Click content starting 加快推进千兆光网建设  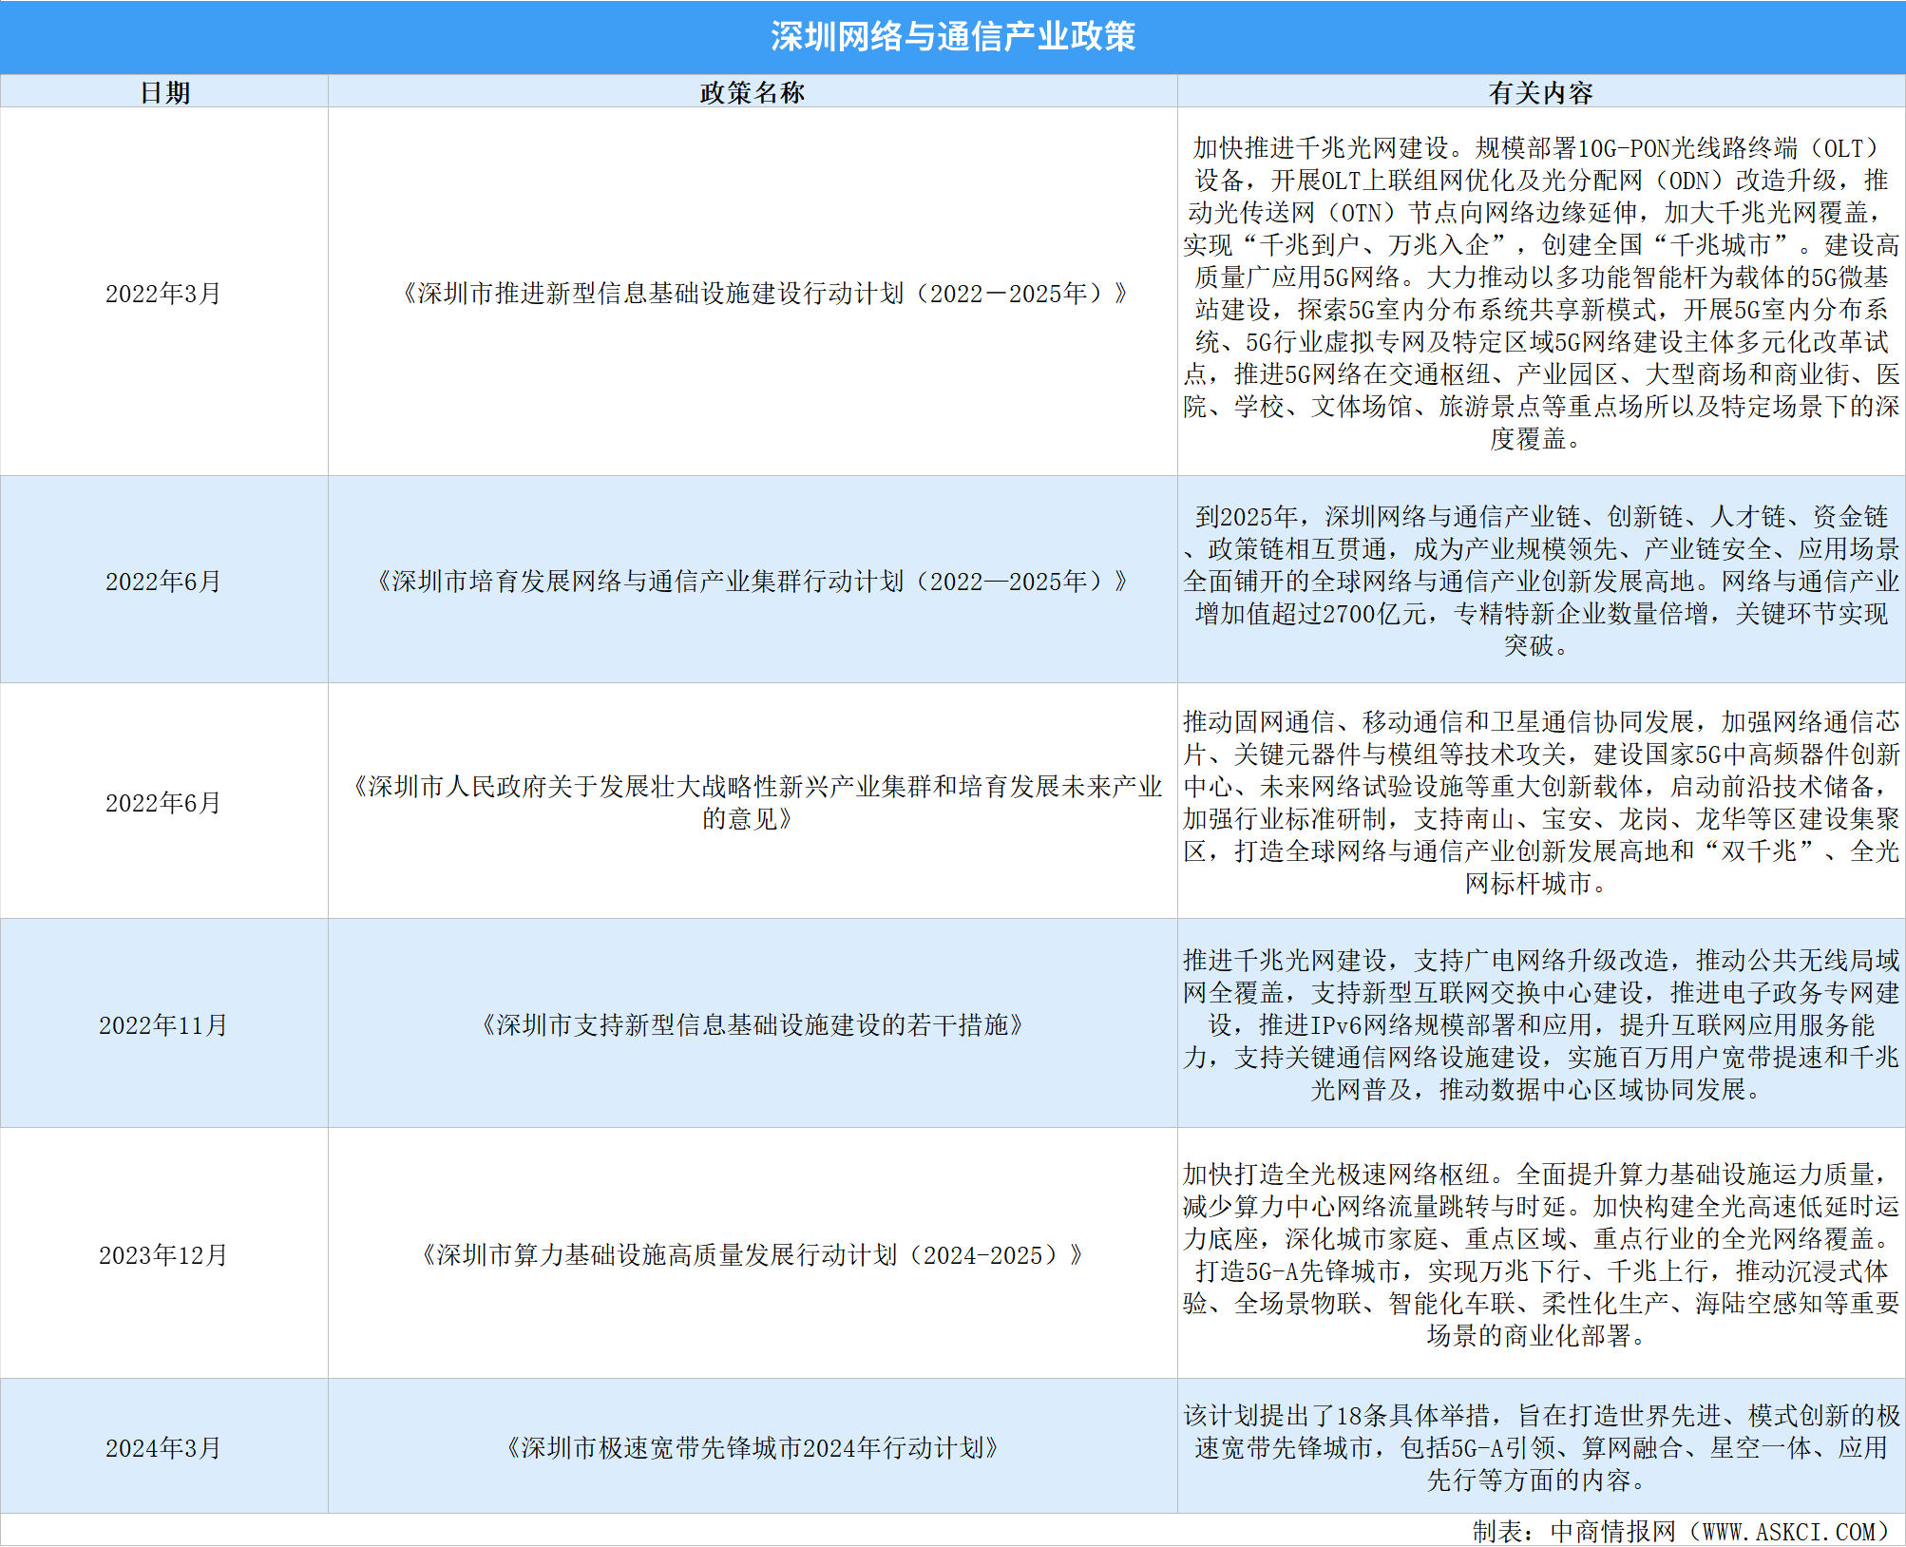click(x=1541, y=293)
